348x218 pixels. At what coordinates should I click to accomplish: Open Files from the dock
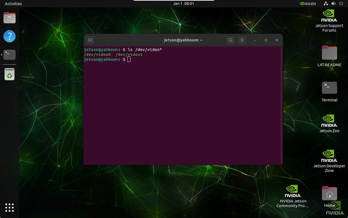[10, 18]
